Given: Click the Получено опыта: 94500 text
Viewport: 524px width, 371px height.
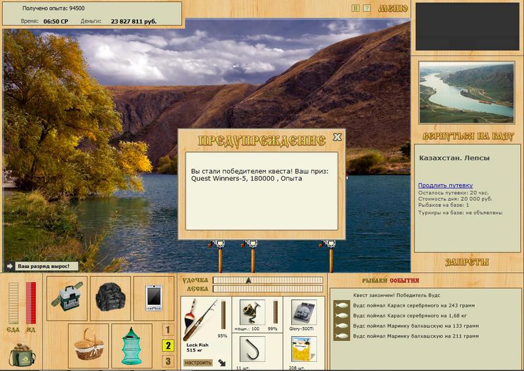Looking at the screenshot, I should (54, 9).
